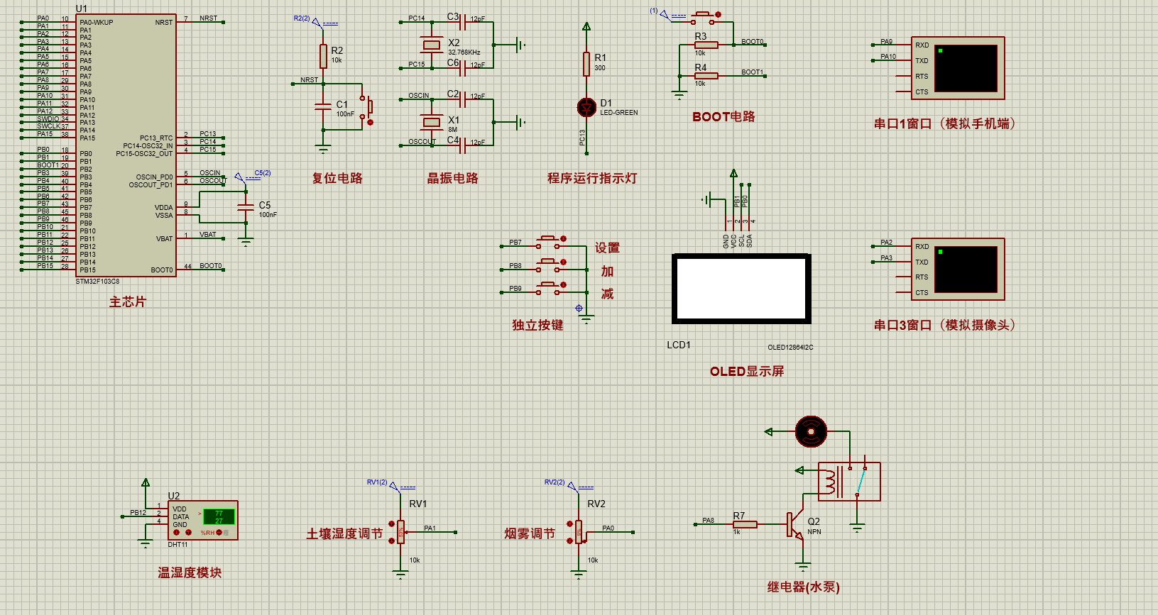Screen dimensions: 1158x615
Task: Click serial port 1 virtual terminal screen
Action: click(x=966, y=68)
